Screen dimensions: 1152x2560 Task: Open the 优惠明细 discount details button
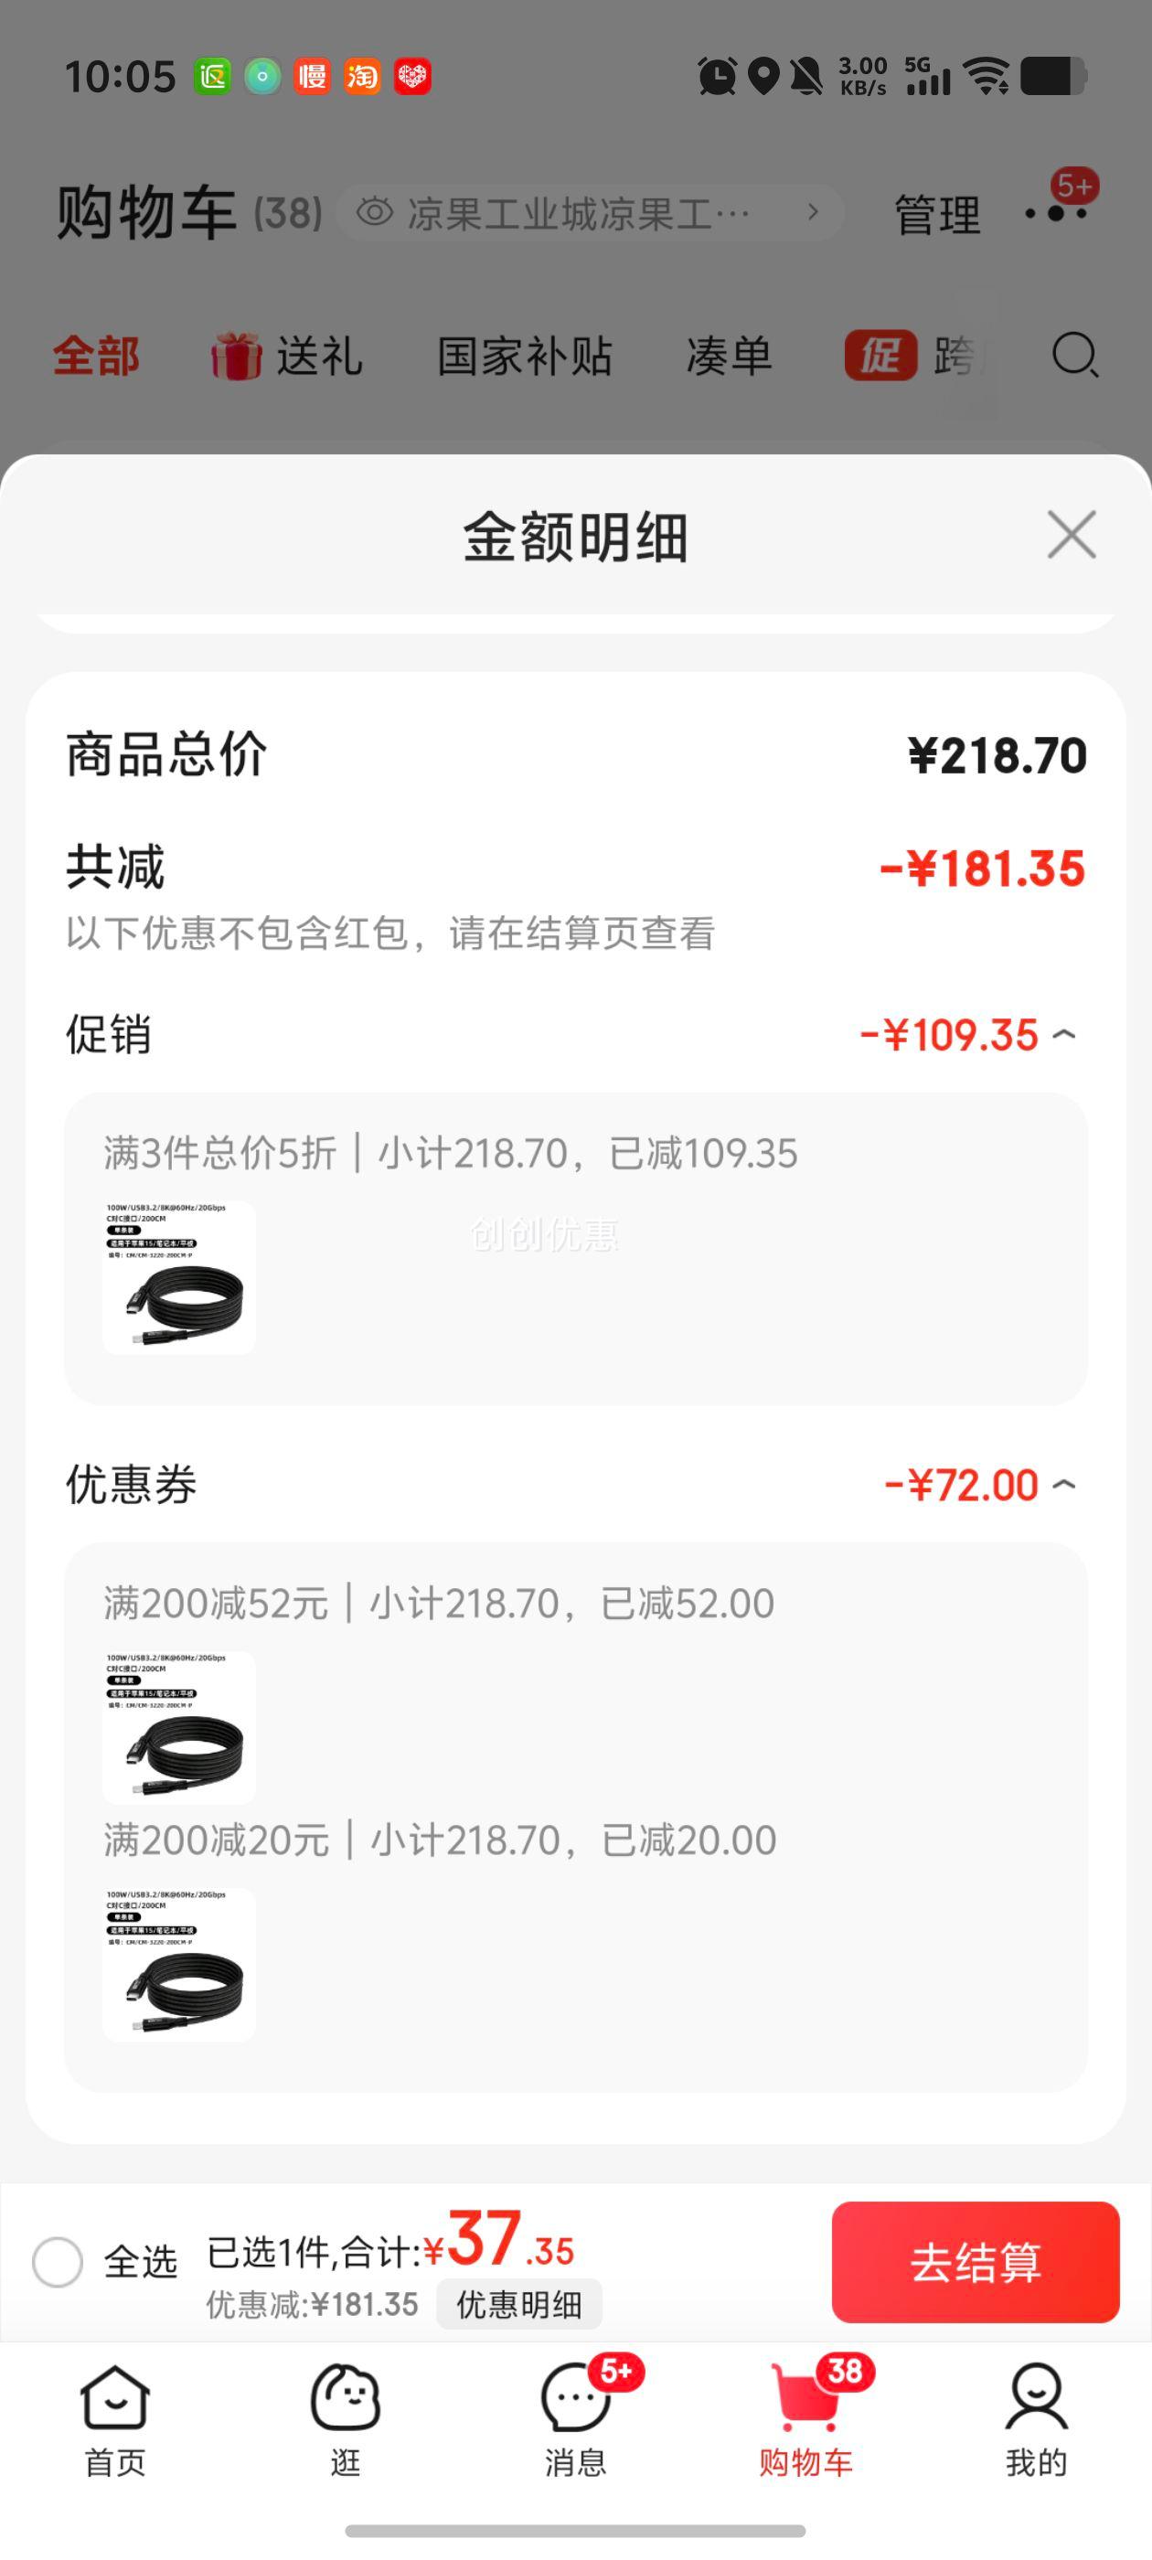(518, 2304)
